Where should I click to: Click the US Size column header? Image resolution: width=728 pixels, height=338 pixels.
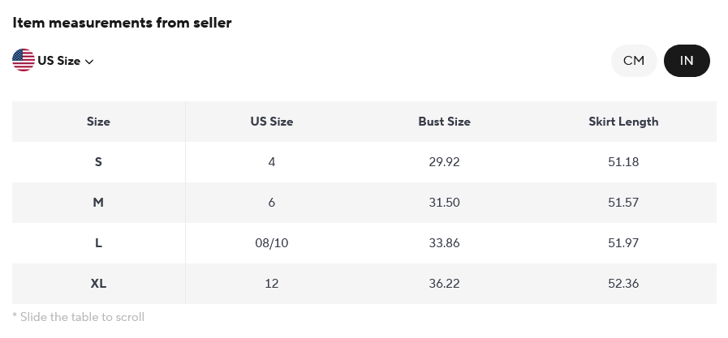tap(271, 122)
